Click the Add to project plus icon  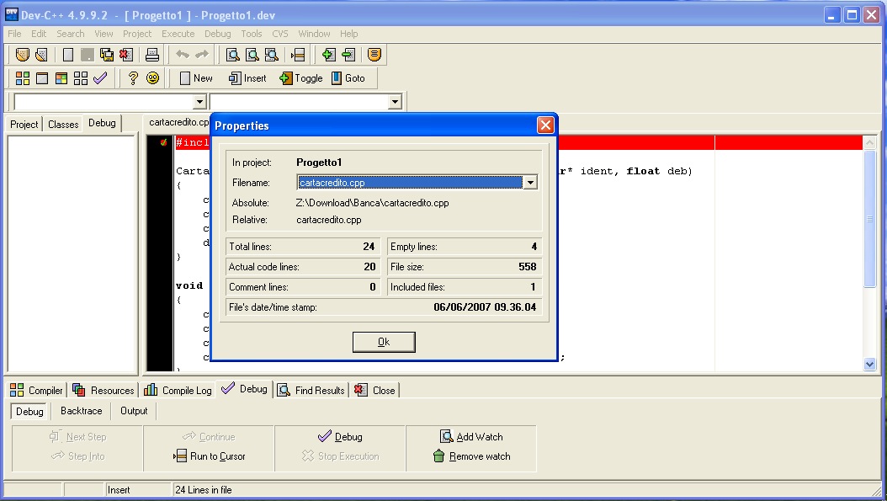328,55
